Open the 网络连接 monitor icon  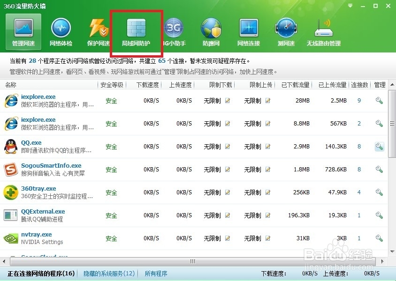coord(249,32)
